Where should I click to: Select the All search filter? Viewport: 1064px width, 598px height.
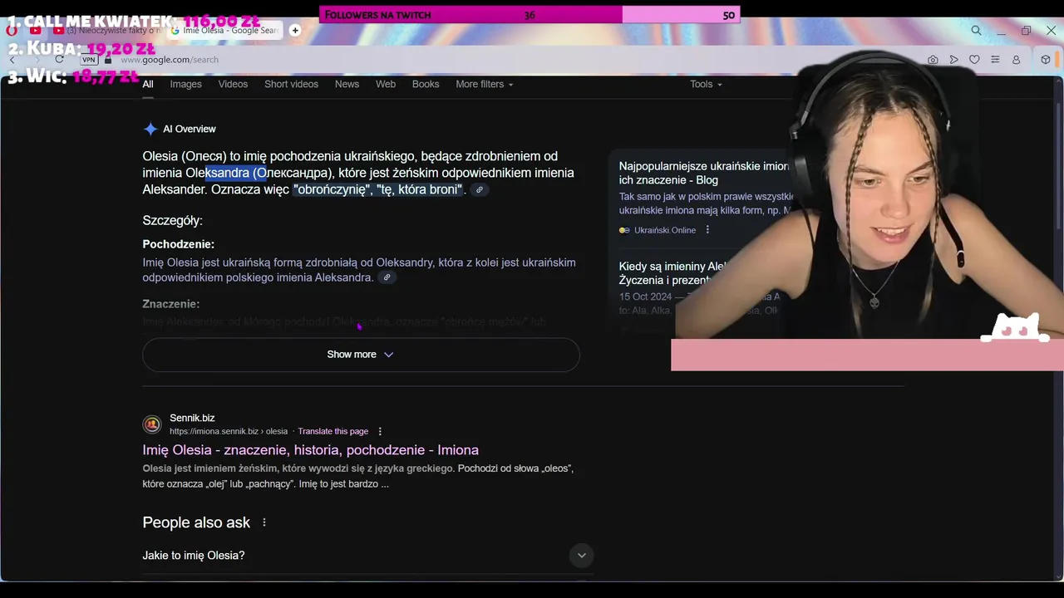(x=148, y=84)
